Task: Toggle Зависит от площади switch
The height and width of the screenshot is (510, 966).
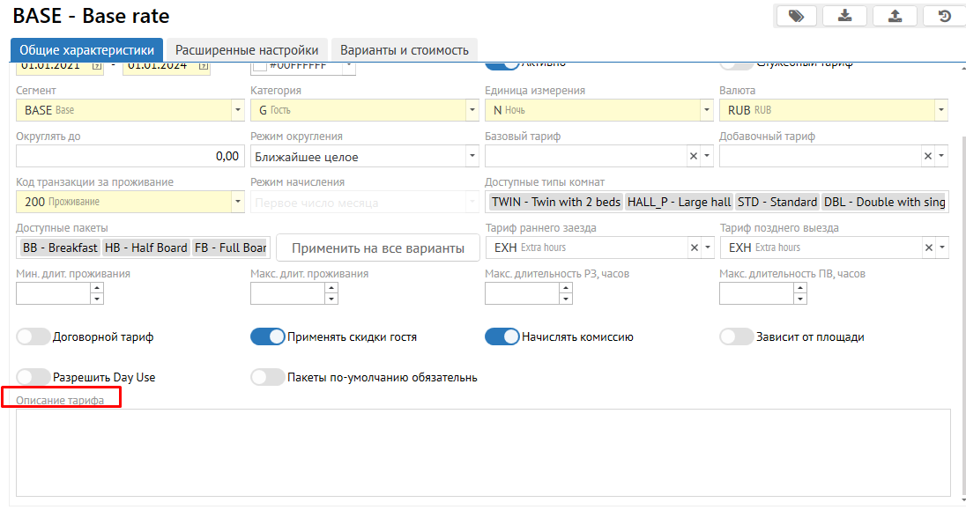Action: [737, 336]
